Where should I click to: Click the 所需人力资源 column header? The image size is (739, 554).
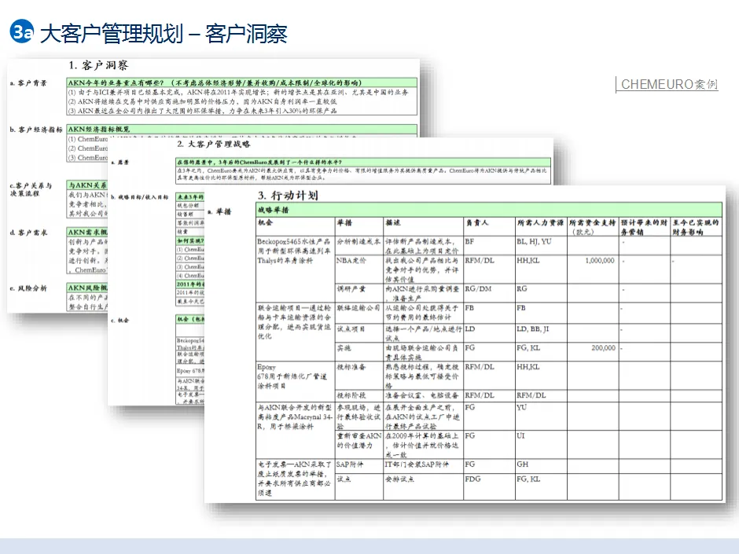point(541,226)
